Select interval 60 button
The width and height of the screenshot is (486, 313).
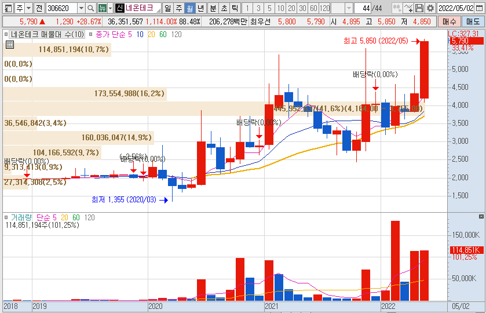click(x=313, y=8)
